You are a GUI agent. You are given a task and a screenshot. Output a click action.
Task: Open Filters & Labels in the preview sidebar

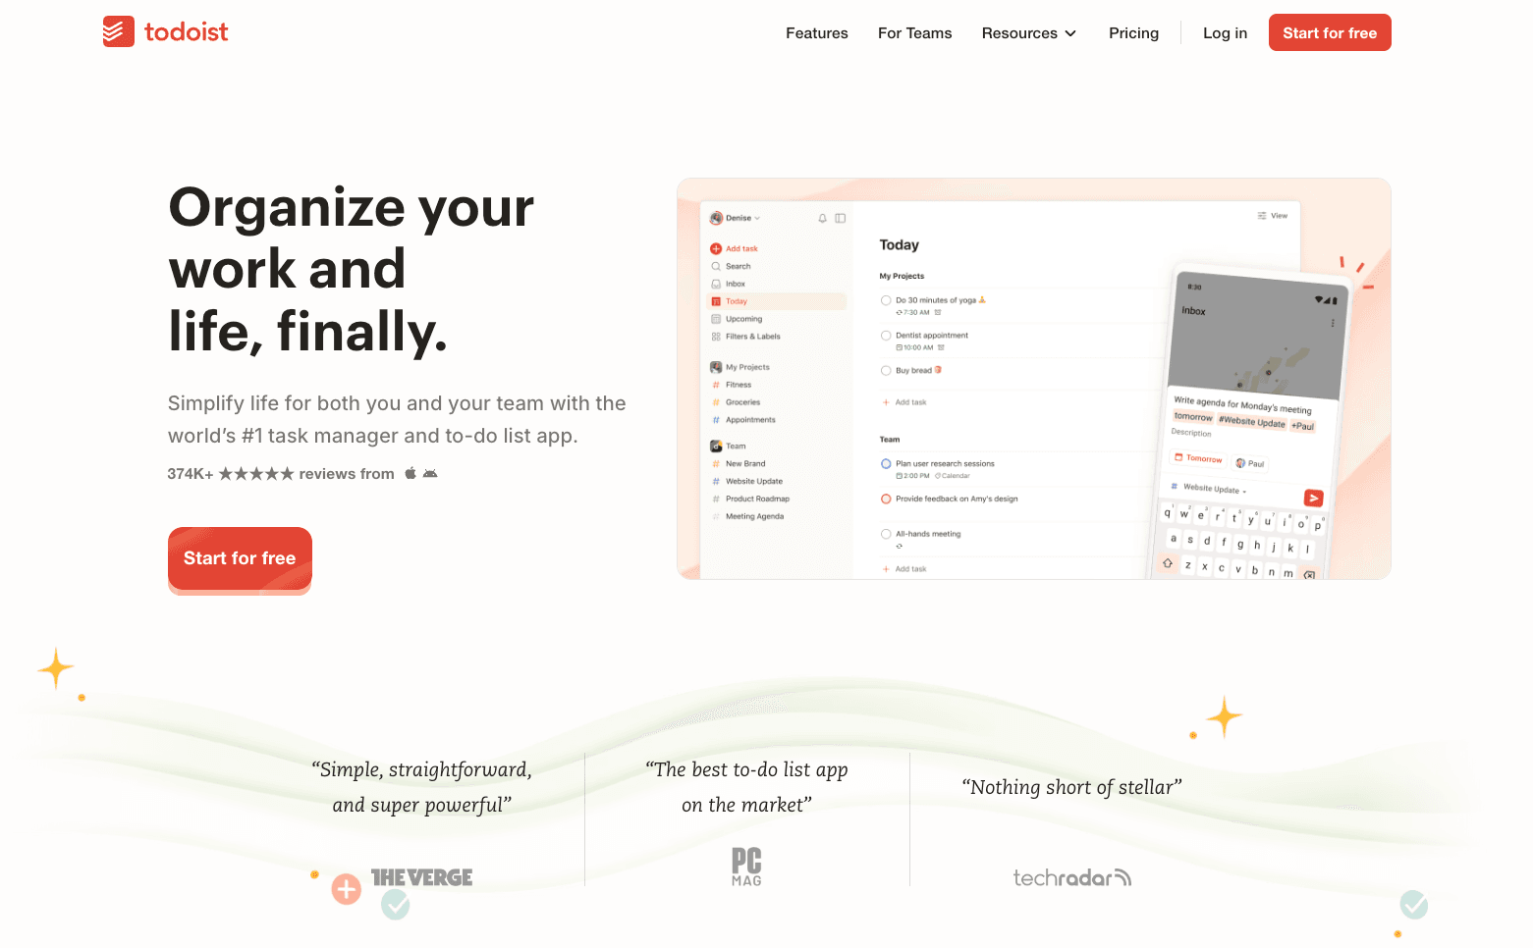click(745, 337)
